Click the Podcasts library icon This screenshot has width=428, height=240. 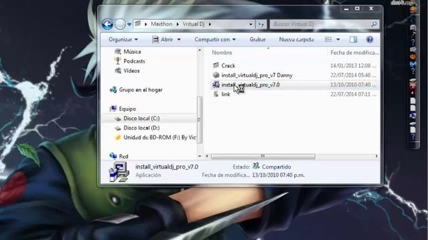118,61
